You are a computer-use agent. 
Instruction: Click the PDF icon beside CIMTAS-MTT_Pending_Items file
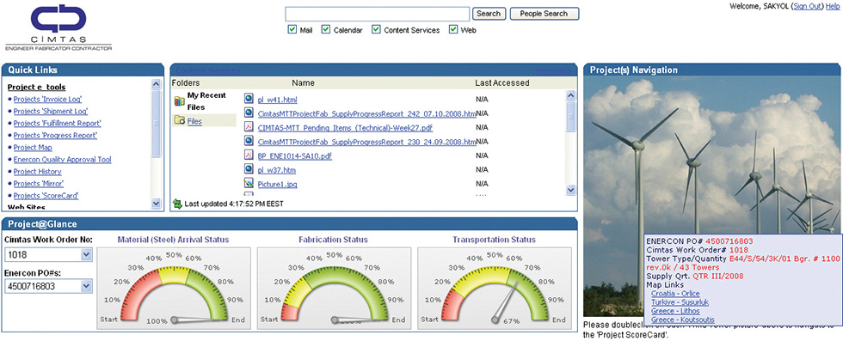[x=249, y=127]
